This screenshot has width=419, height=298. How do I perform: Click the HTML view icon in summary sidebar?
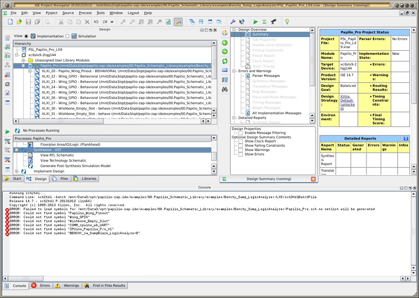tap(225, 70)
